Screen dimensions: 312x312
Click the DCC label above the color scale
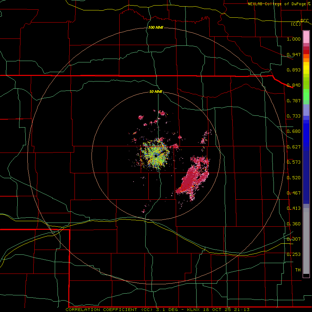pos(304,20)
